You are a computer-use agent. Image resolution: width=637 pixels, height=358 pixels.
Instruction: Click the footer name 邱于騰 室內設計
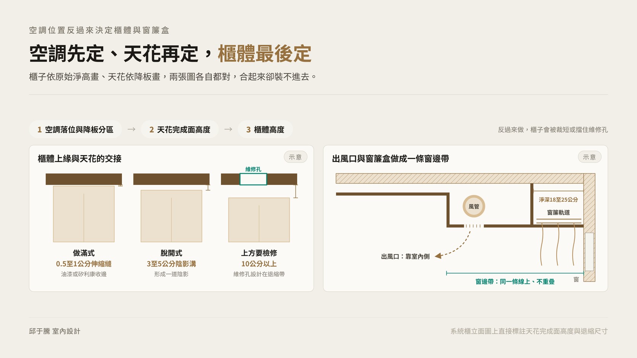pyautogui.click(x=55, y=331)
